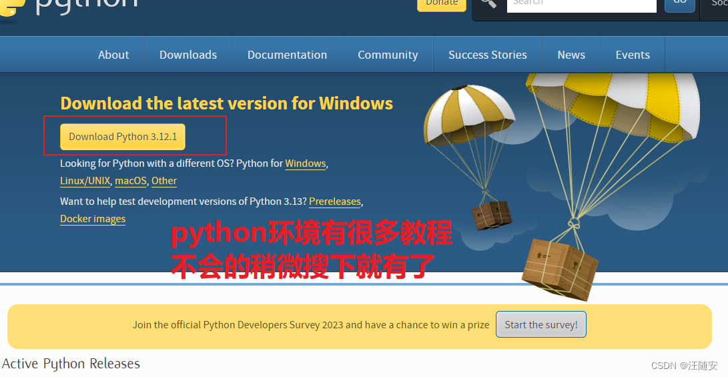Open the Prereleases link
The width and height of the screenshot is (728, 377).
(335, 202)
